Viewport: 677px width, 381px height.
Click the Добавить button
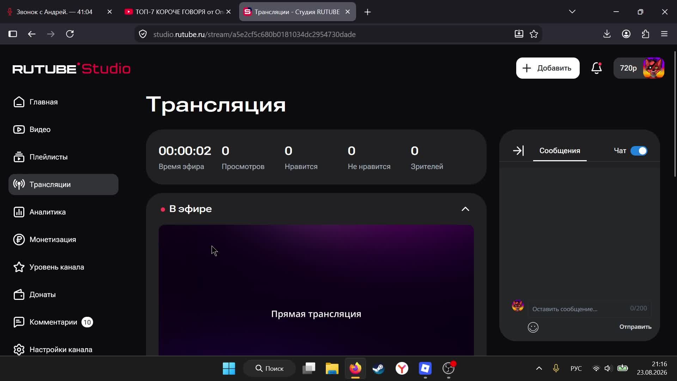click(x=548, y=68)
